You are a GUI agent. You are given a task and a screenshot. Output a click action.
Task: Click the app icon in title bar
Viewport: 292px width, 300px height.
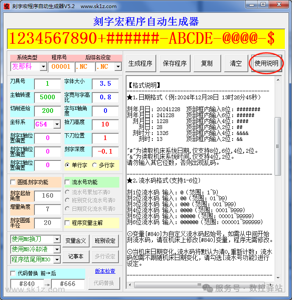pyautogui.click(x=6, y=6)
